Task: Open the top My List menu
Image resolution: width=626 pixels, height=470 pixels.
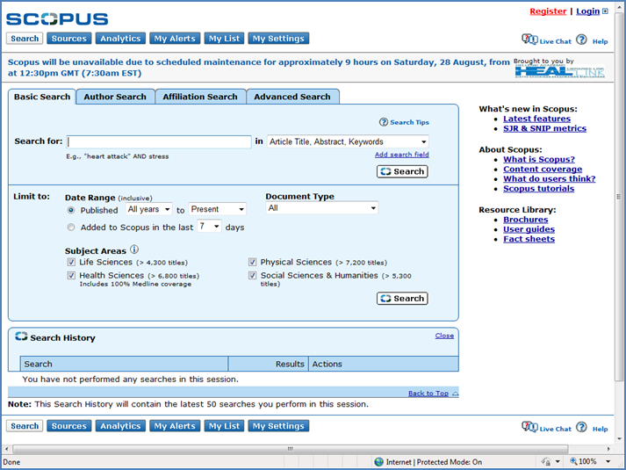Action: pyautogui.click(x=224, y=39)
